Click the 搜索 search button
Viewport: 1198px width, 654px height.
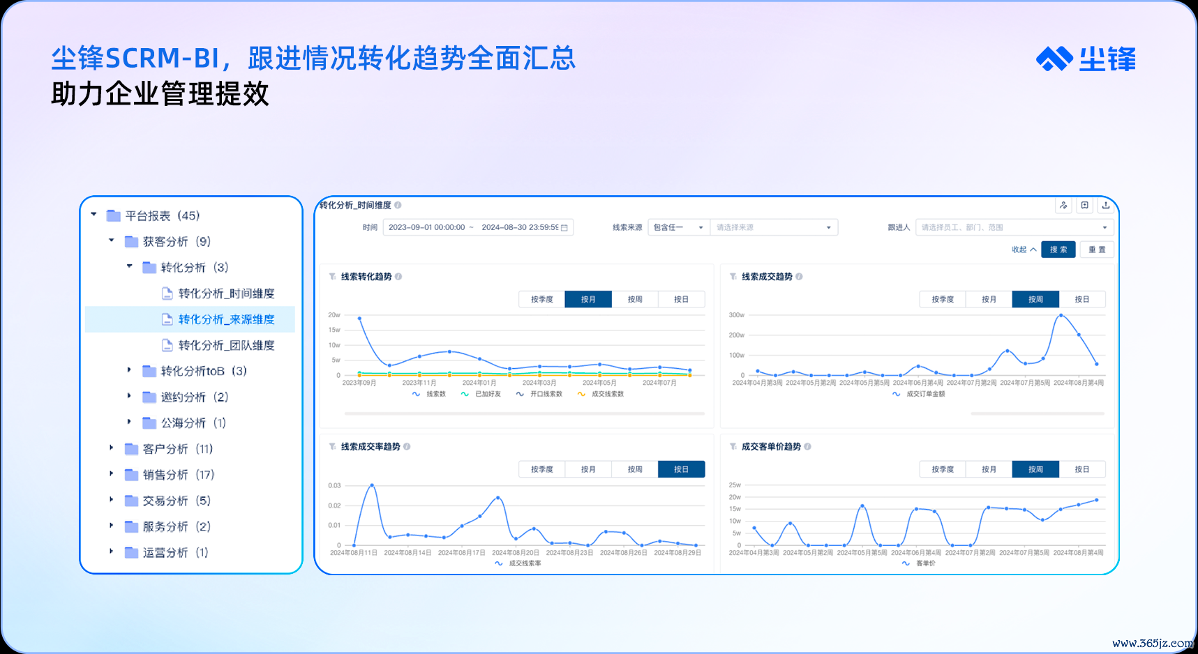coord(1058,250)
